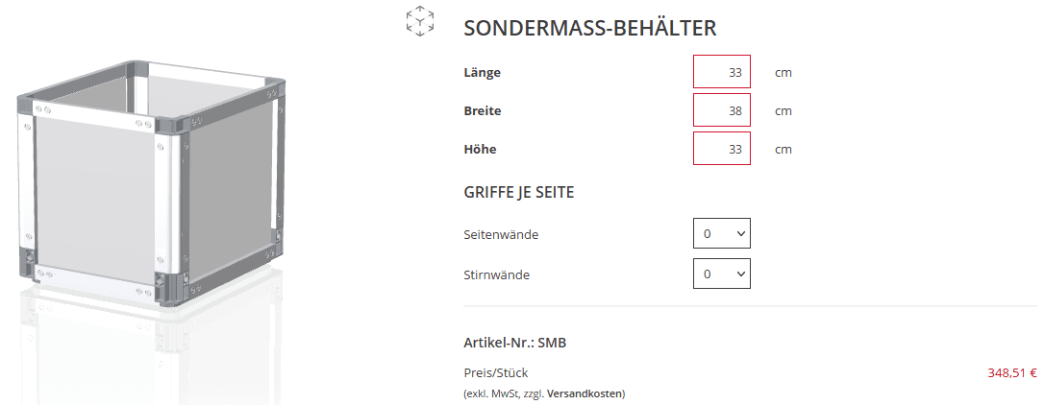This screenshot has width=1045, height=405.
Task: Click the Breite label text
Action: pyautogui.click(x=482, y=111)
